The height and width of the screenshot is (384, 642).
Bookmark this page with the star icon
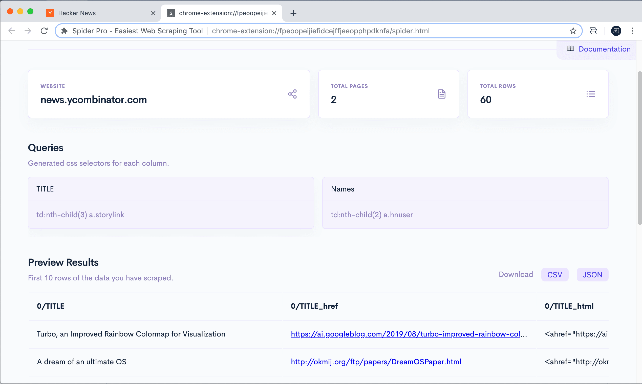(x=573, y=31)
